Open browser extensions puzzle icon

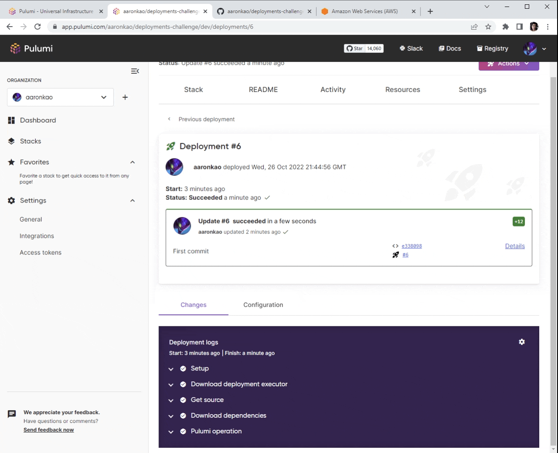point(506,27)
